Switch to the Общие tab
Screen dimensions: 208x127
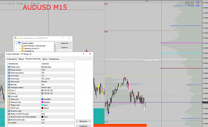pyautogui.click(x=21, y=59)
